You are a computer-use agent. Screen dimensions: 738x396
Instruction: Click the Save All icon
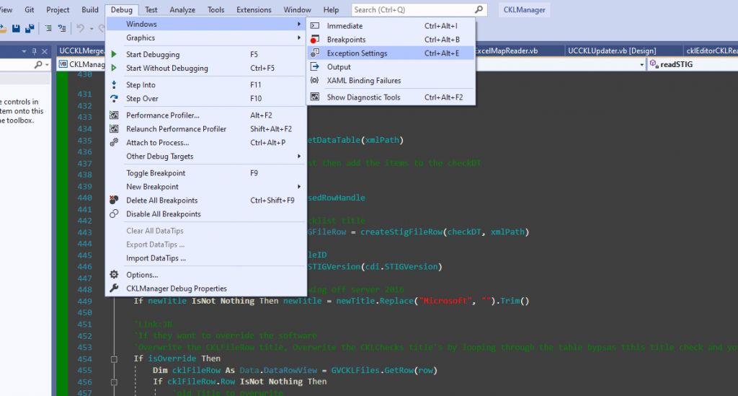point(30,29)
